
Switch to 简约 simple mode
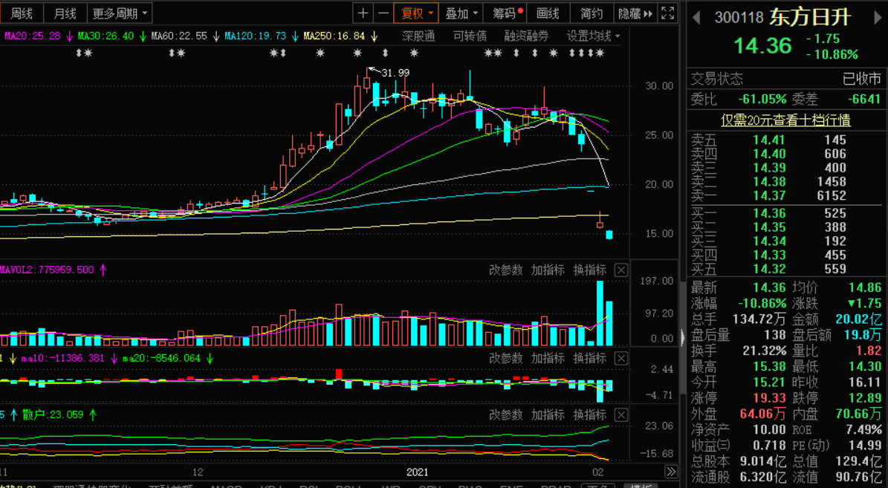click(592, 13)
